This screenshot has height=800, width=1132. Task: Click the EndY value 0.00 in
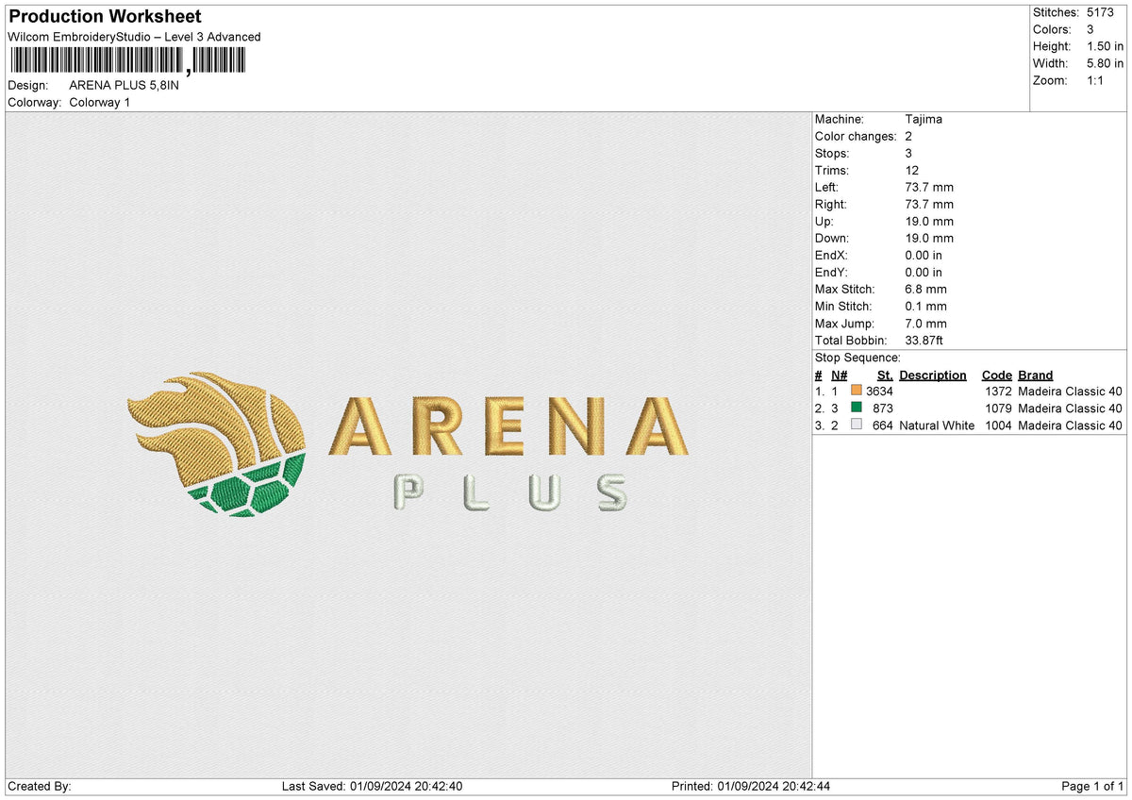[x=924, y=272]
